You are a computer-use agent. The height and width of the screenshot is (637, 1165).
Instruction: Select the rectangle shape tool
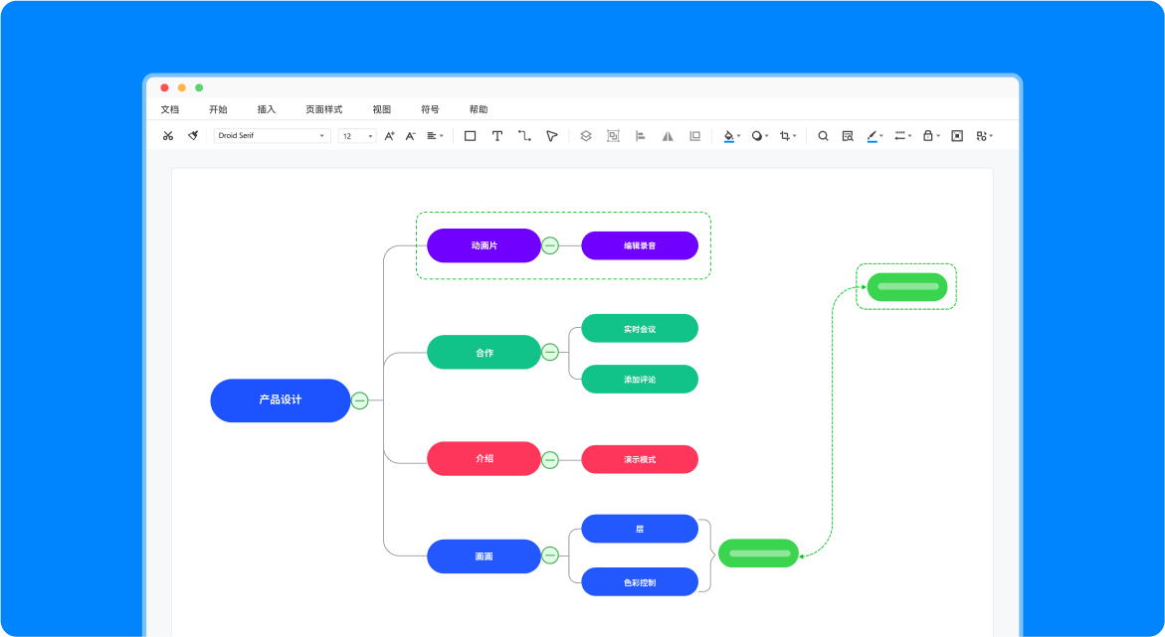pos(471,136)
